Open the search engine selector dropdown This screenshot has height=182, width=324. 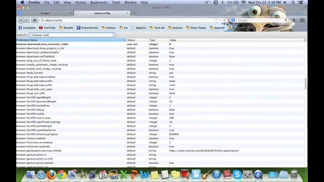234,20
